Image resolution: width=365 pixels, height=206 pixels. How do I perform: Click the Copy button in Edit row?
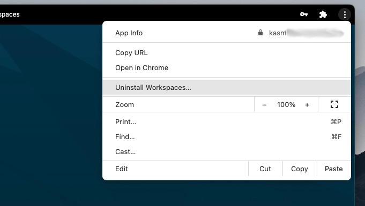300,169
